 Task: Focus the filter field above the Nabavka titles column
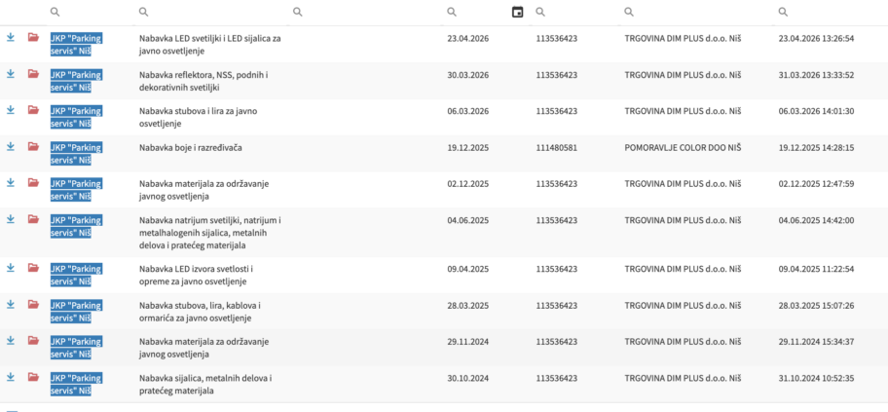coord(210,13)
